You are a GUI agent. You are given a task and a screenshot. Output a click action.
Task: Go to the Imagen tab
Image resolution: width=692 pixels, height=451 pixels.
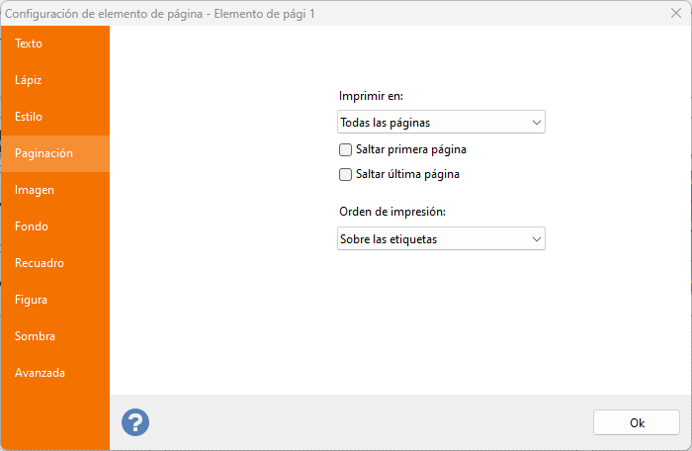pyautogui.click(x=35, y=190)
